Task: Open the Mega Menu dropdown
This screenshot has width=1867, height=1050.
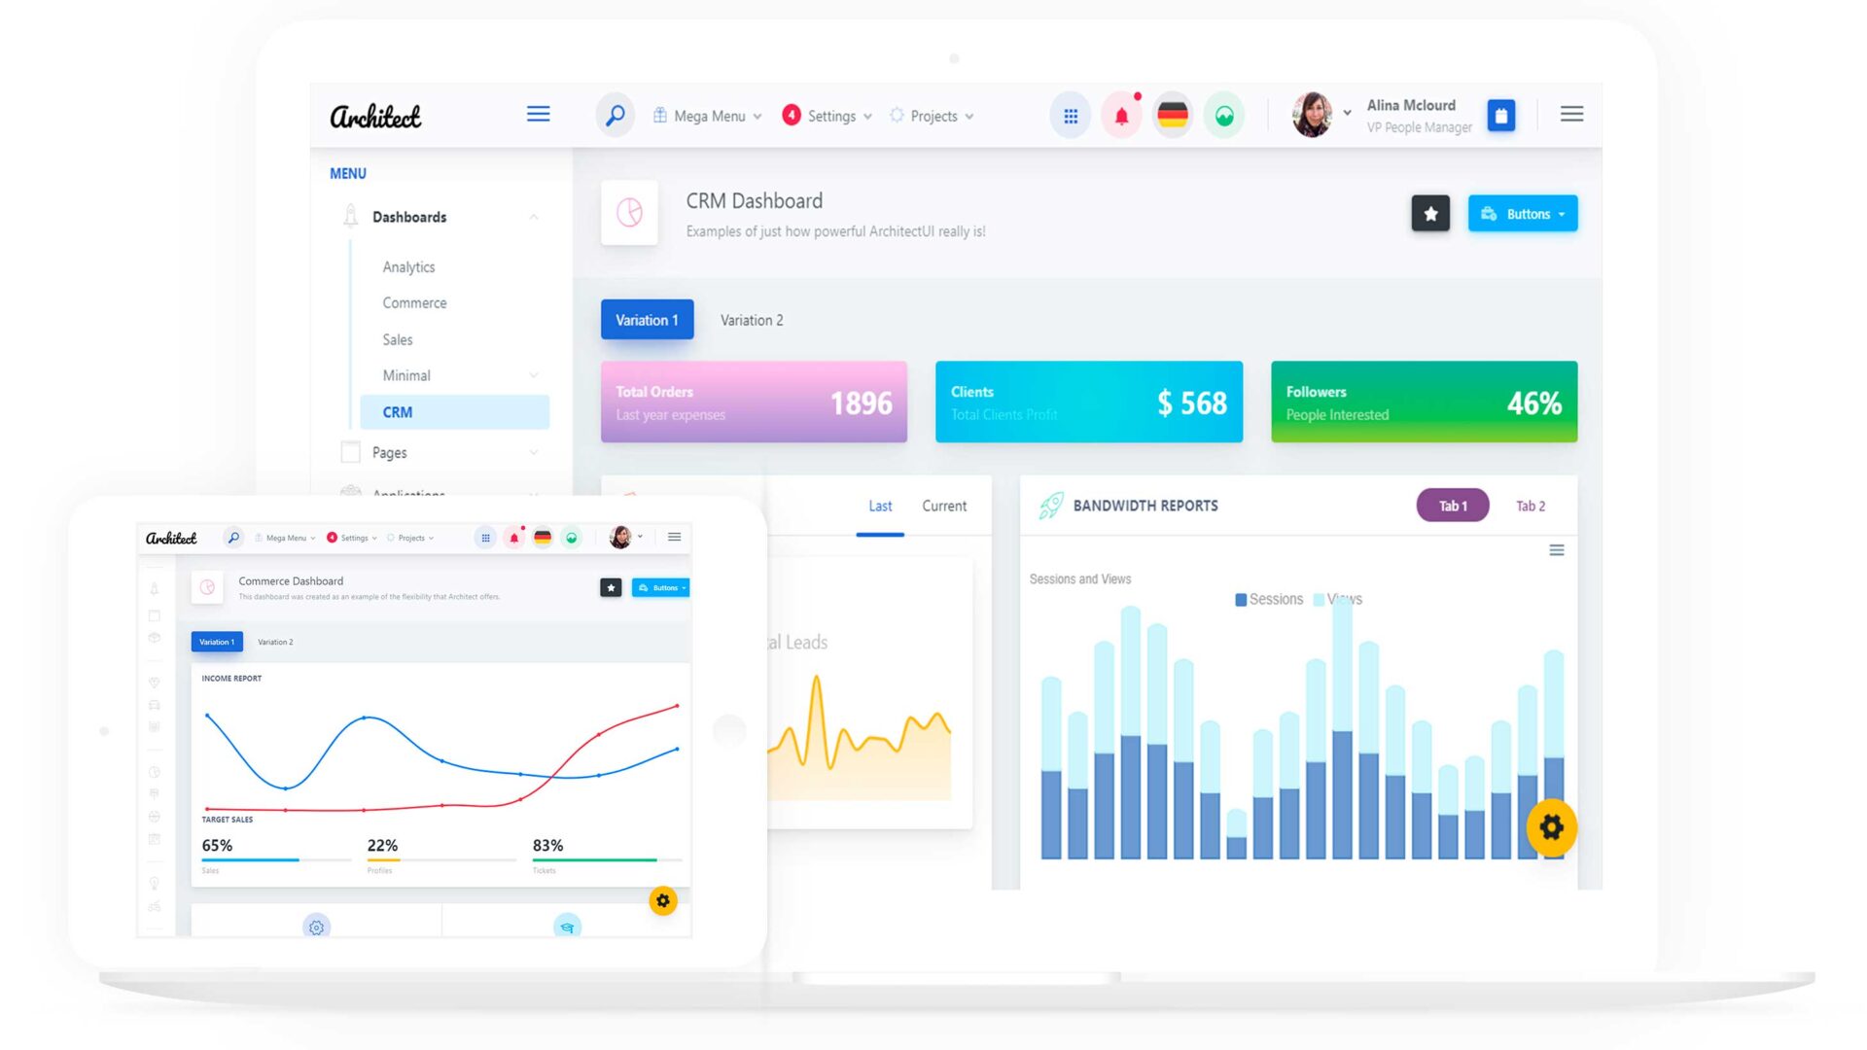Action: (x=709, y=116)
